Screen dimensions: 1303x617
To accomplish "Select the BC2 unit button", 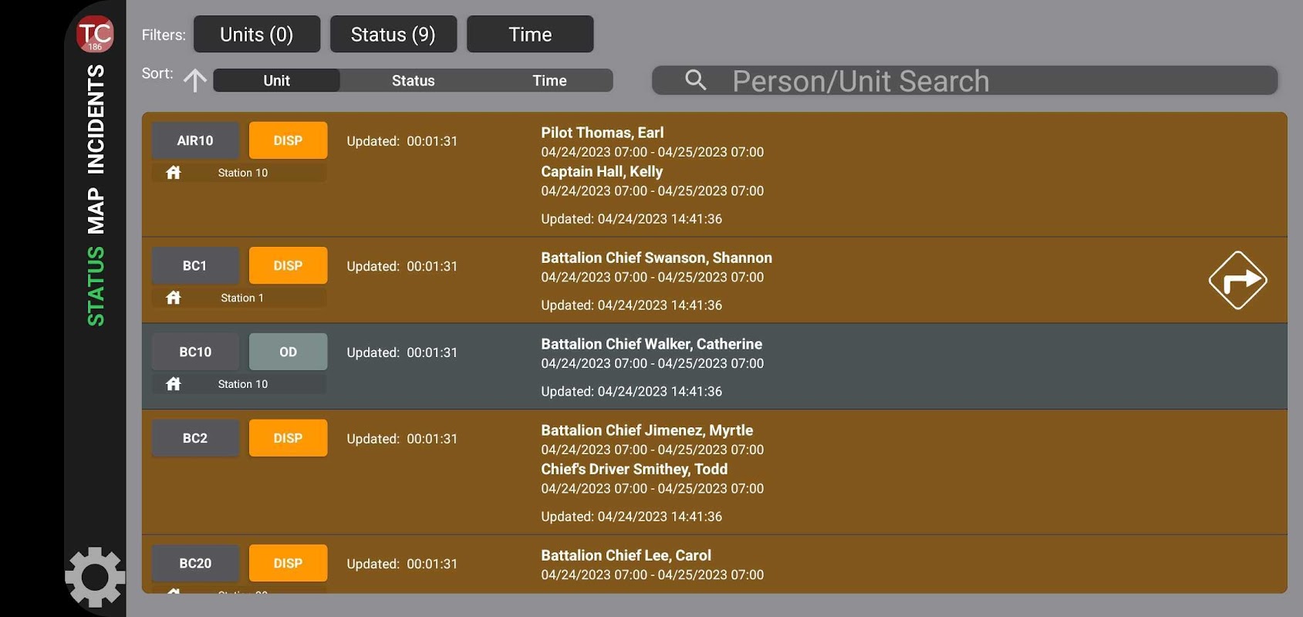I will pyautogui.click(x=195, y=438).
